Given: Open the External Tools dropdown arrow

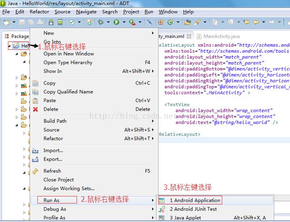Looking at the screenshot, I should click(x=140, y=22).
